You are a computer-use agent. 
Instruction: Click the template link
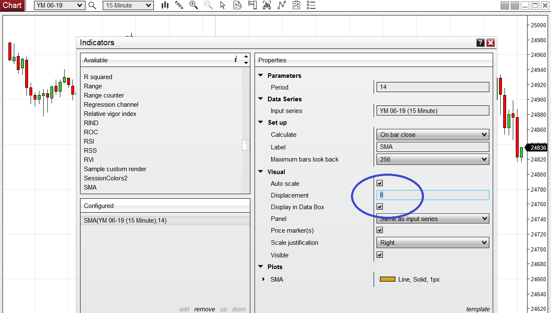(478, 309)
